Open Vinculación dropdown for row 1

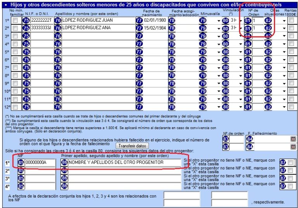click(x=241, y=20)
